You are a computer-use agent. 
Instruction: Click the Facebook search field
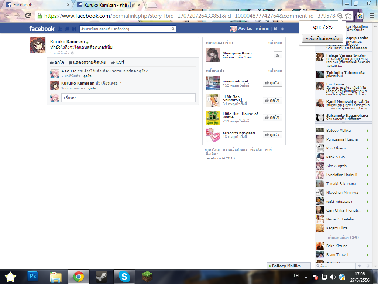pos(125,29)
